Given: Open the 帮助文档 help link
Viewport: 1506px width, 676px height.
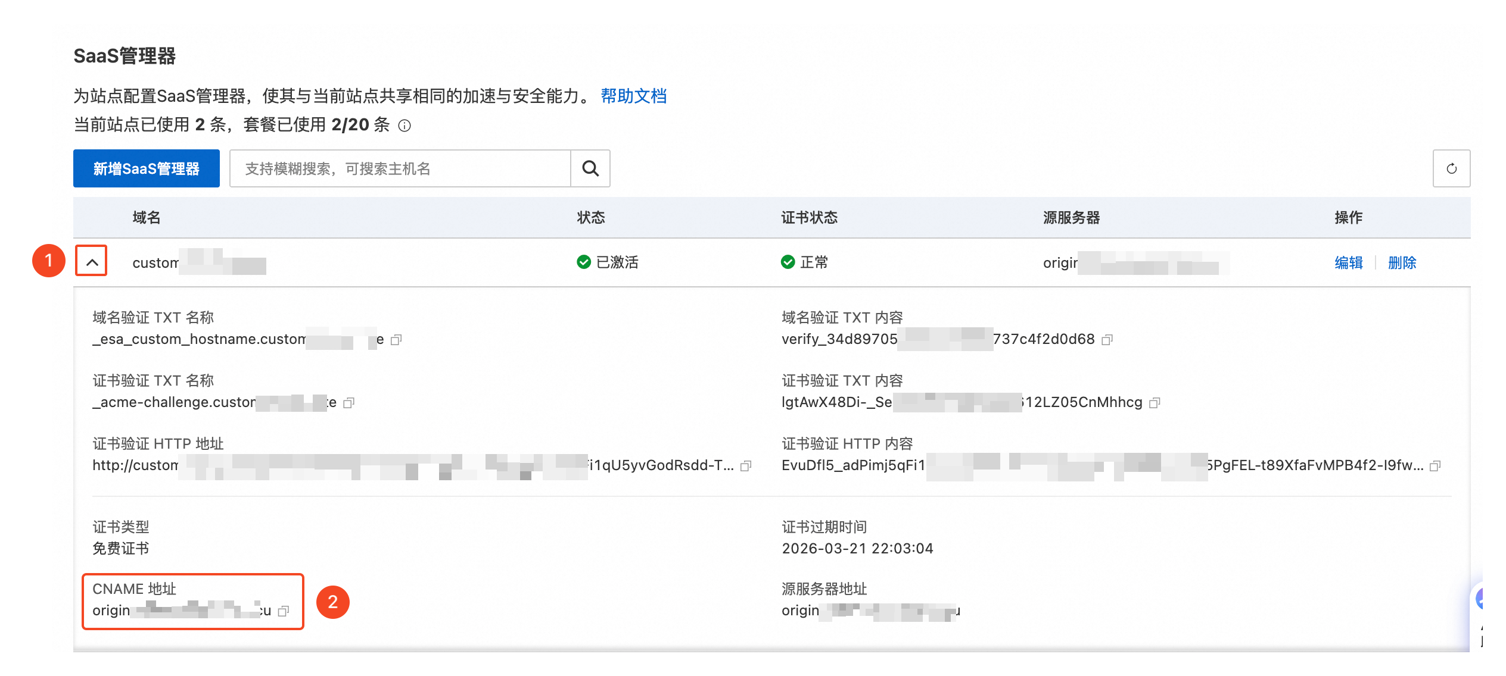Looking at the screenshot, I should 633,96.
